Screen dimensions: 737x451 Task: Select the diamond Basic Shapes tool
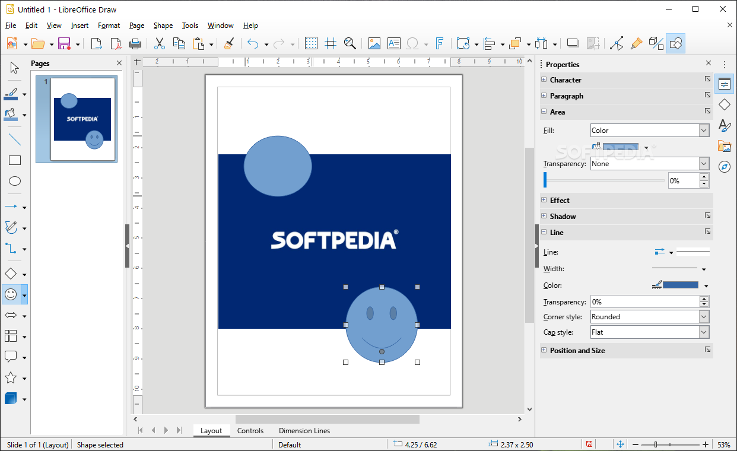[x=11, y=274]
